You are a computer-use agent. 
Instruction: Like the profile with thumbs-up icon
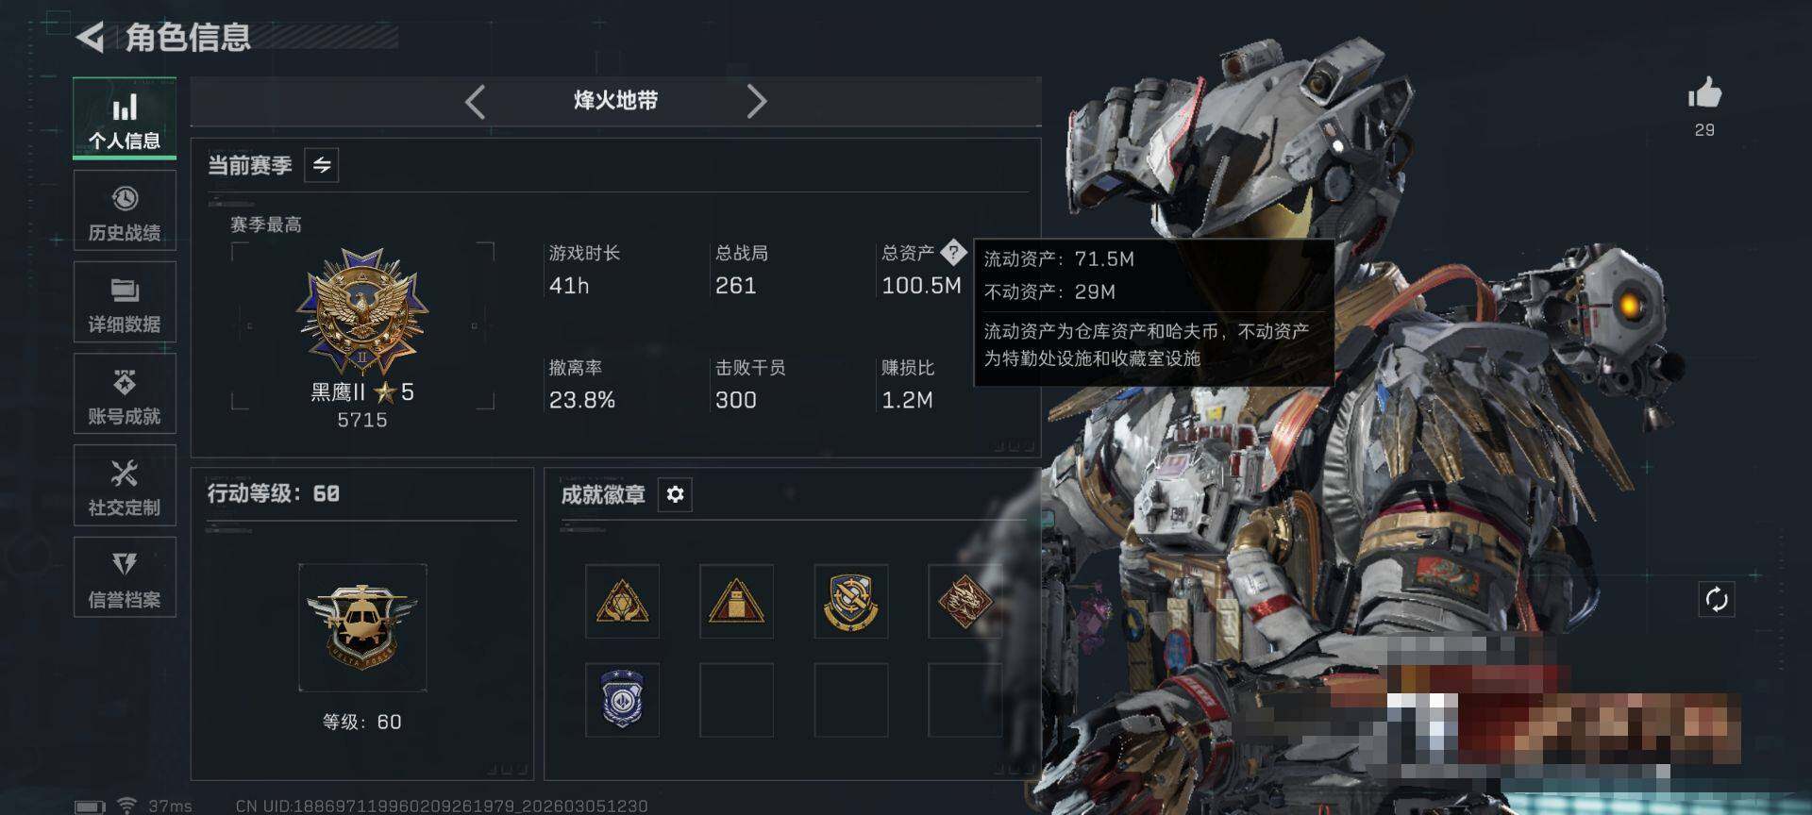[1704, 93]
